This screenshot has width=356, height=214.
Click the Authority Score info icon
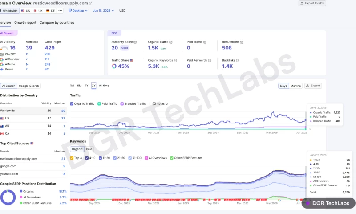[x=135, y=42]
